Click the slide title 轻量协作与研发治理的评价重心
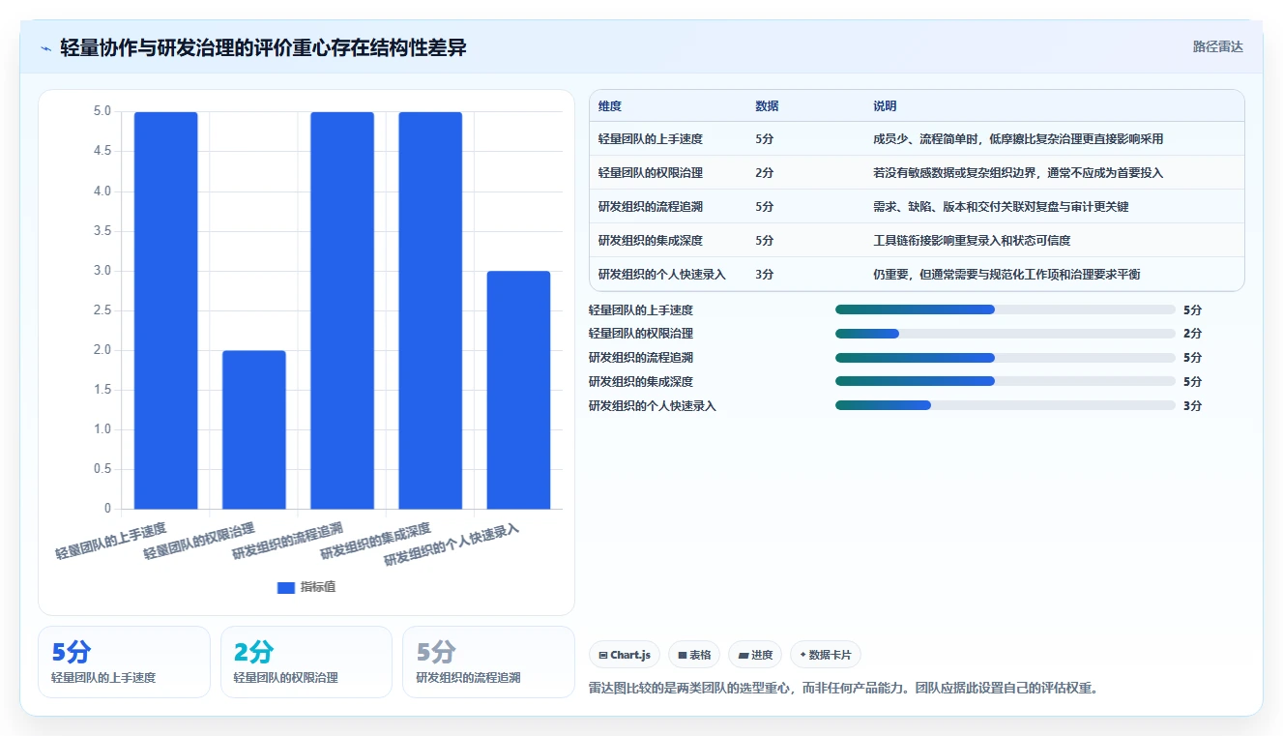 pos(263,47)
